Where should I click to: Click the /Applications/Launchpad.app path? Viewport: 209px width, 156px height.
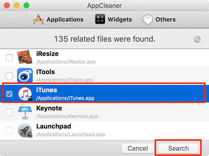click(x=71, y=134)
